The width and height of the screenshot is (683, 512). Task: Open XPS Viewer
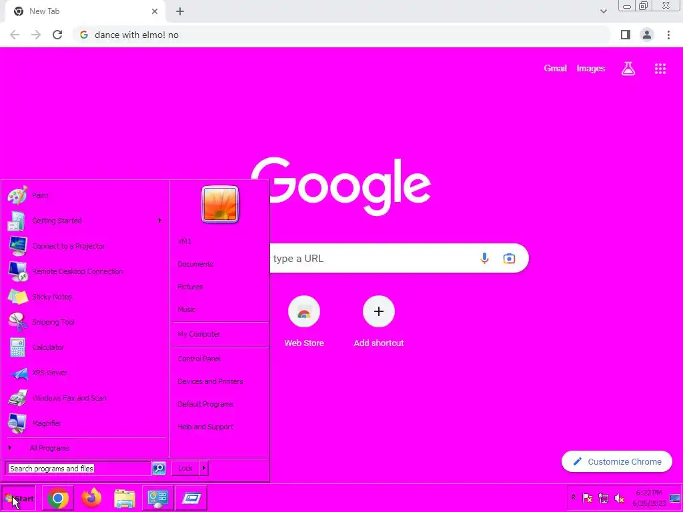(x=49, y=372)
